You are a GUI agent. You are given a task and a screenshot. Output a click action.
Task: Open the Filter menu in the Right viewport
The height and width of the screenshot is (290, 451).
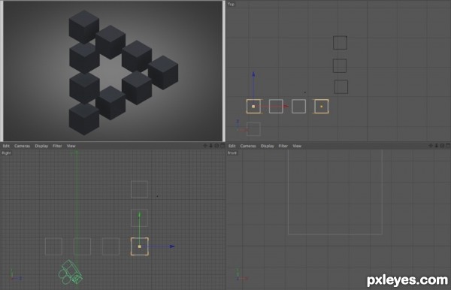point(57,146)
